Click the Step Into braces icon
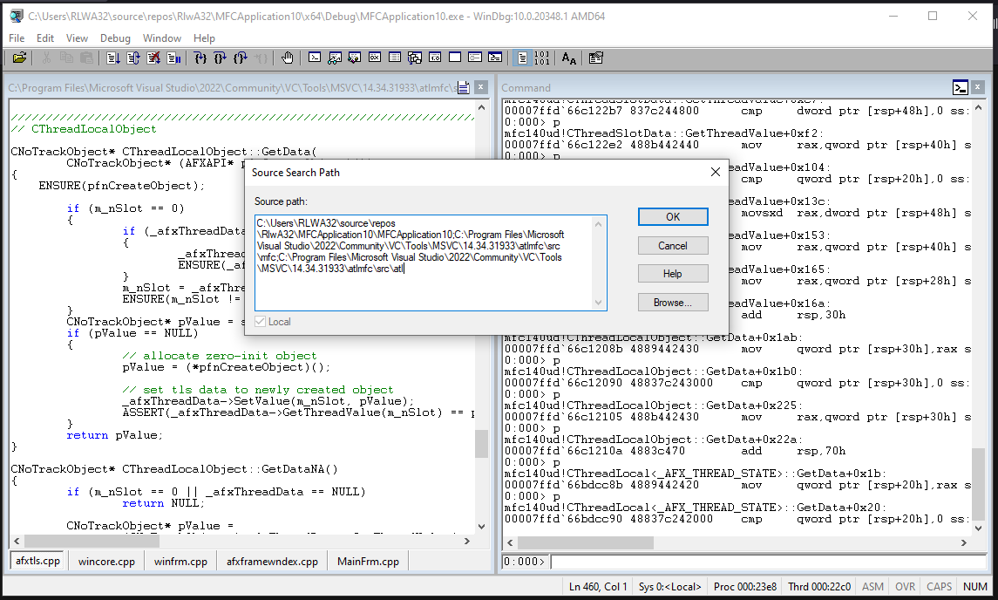 [x=200, y=58]
